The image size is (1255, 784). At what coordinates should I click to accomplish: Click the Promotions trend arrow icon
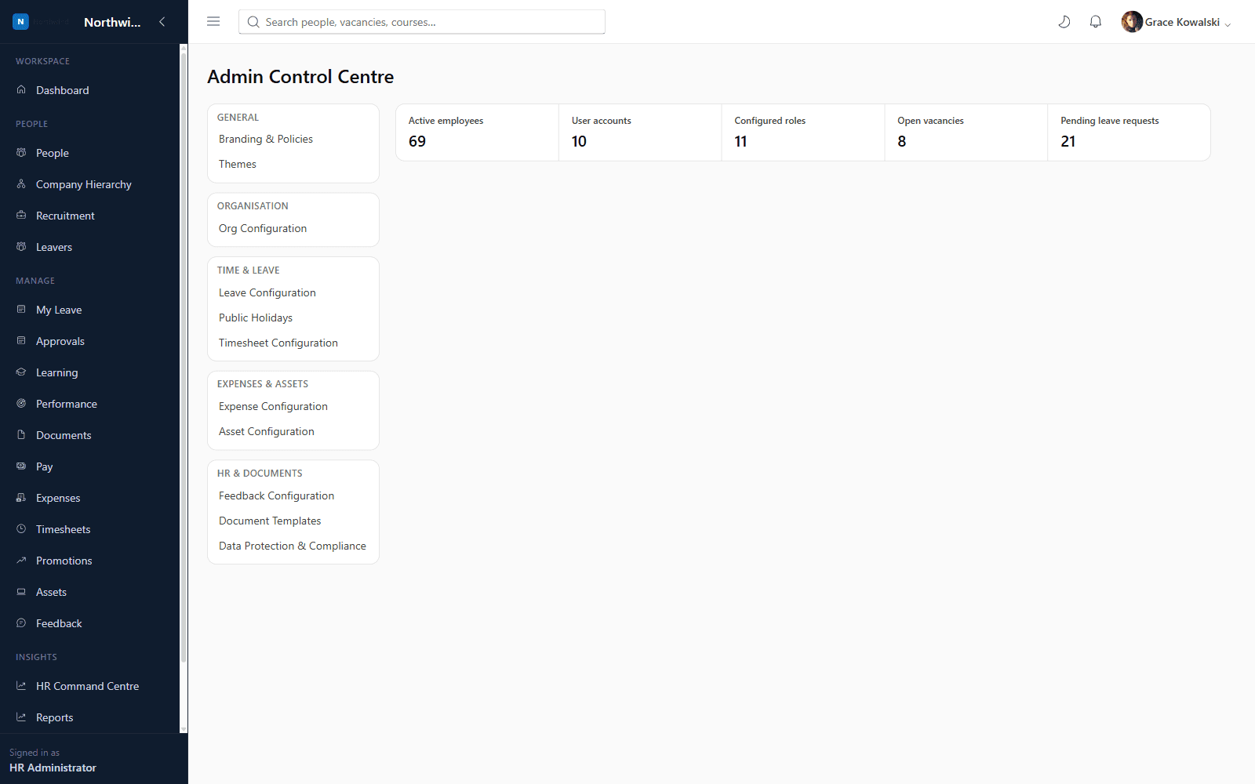[x=21, y=561]
